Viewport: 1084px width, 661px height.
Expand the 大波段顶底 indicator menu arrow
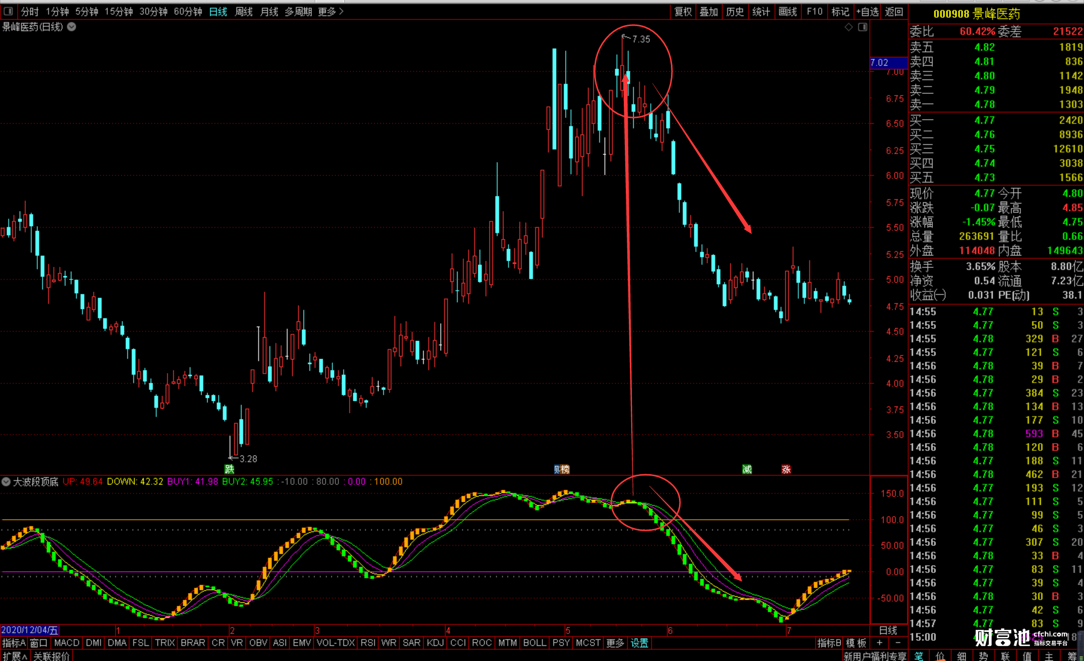point(6,482)
